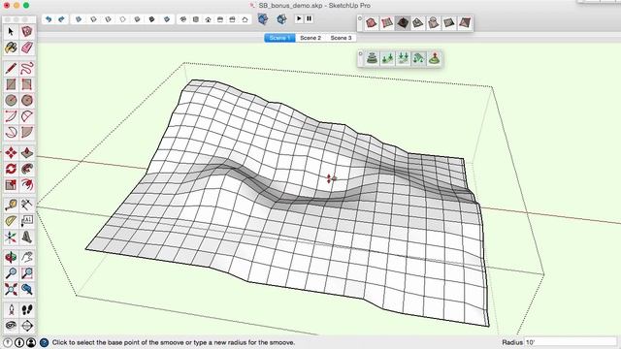Open the Scene 3 tab

341,38
